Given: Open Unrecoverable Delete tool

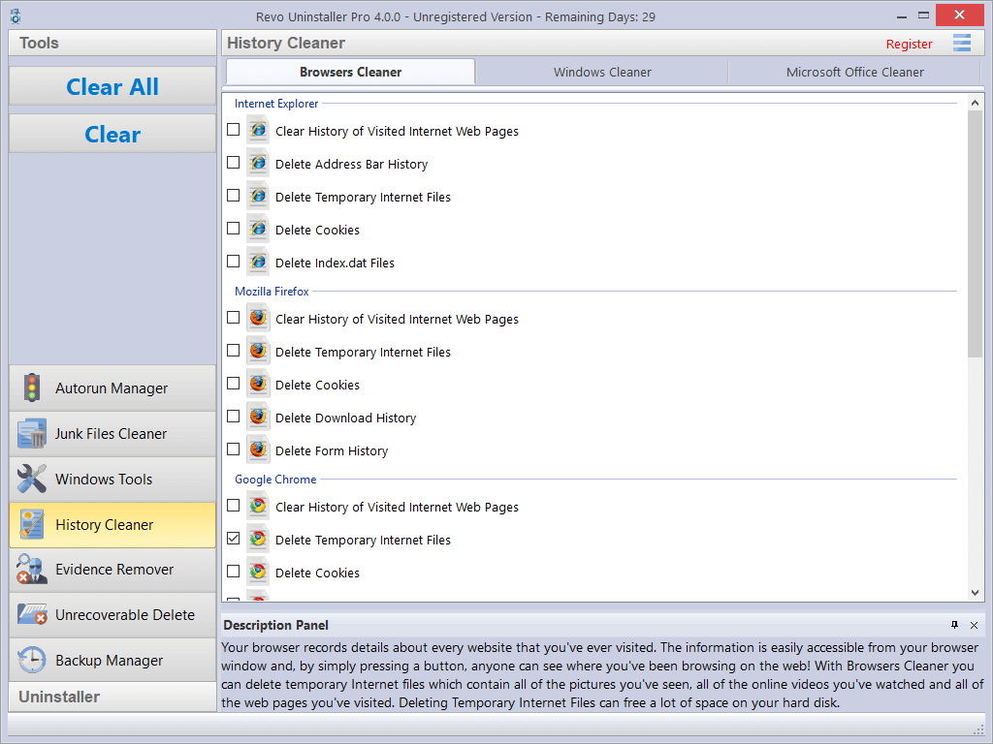Looking at the screenshot, I should [112, 614].
